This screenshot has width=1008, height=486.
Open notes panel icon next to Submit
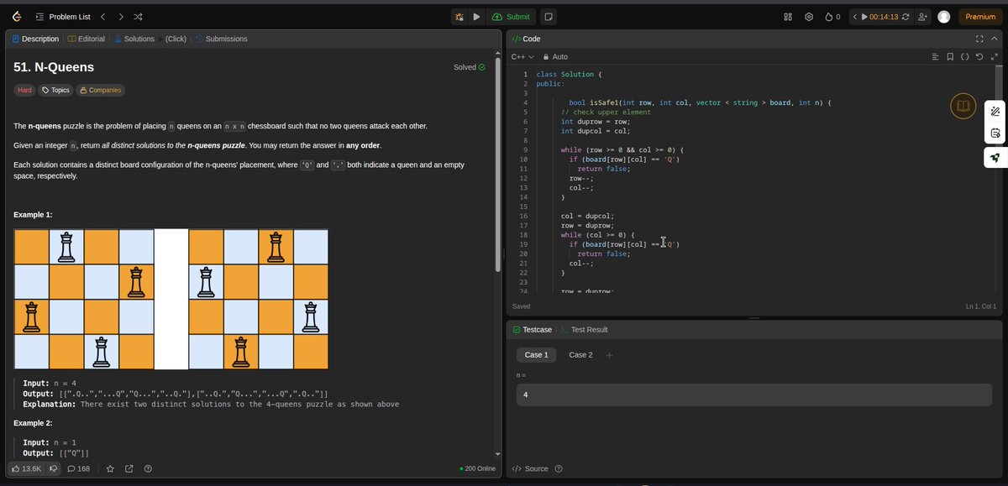[x=548, y=16]
